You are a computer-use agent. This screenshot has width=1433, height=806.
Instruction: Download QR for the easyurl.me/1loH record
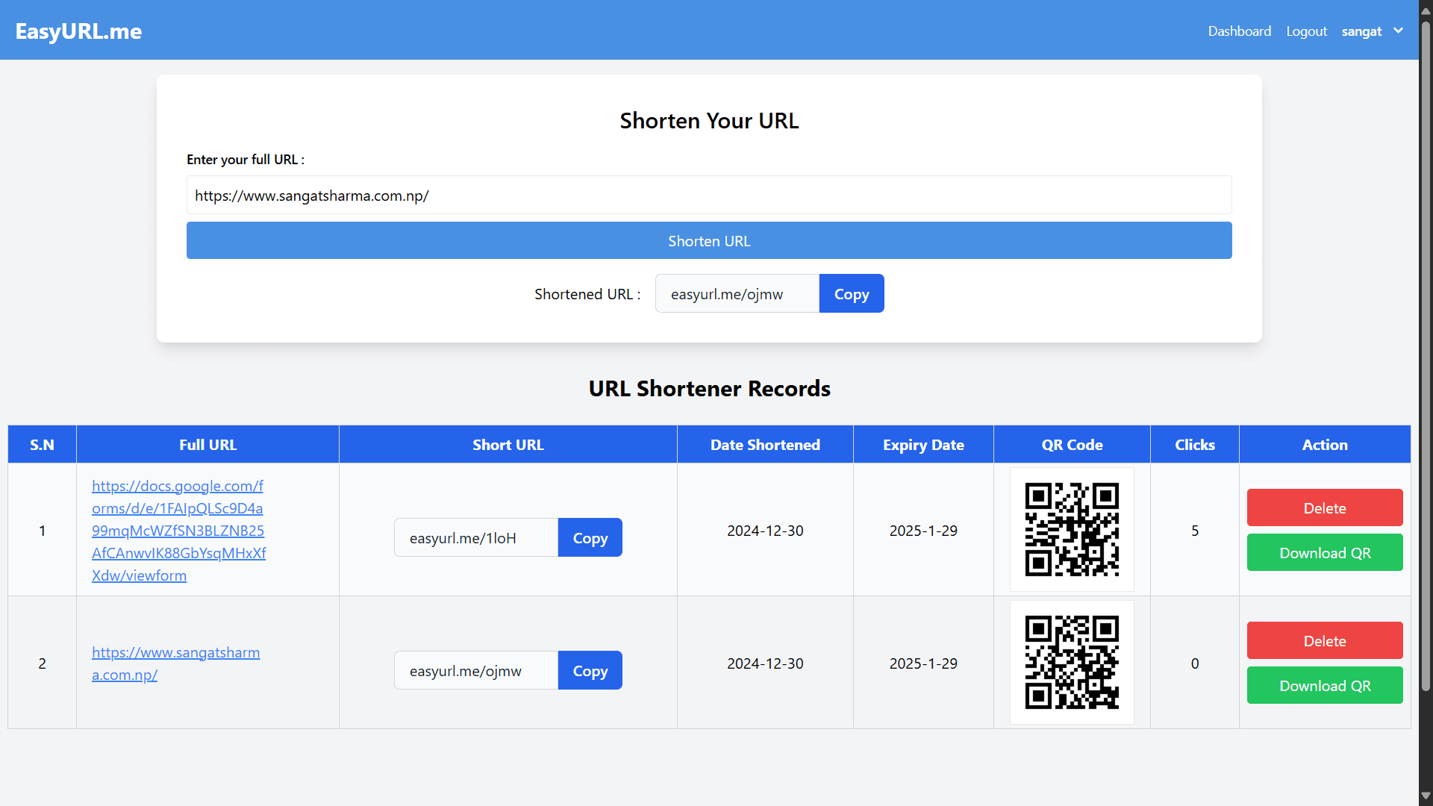click(1325, 552)
